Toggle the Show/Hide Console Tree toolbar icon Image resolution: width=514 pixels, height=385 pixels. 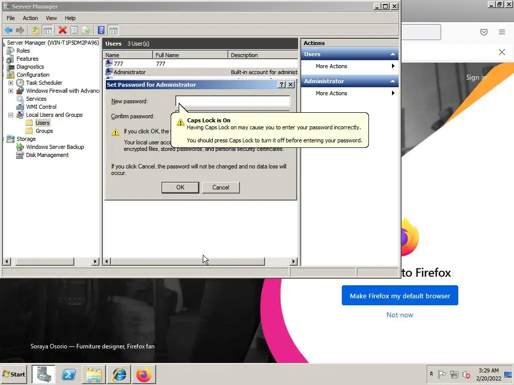(48, 31)
